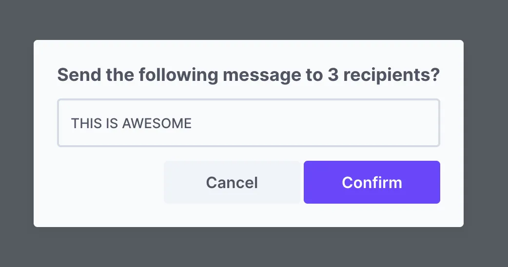Viewport: 508px width, 267px height.
Task: Click the dialog heading about 3 recipients
Action: pyautogui.click(x=249, y=76)
